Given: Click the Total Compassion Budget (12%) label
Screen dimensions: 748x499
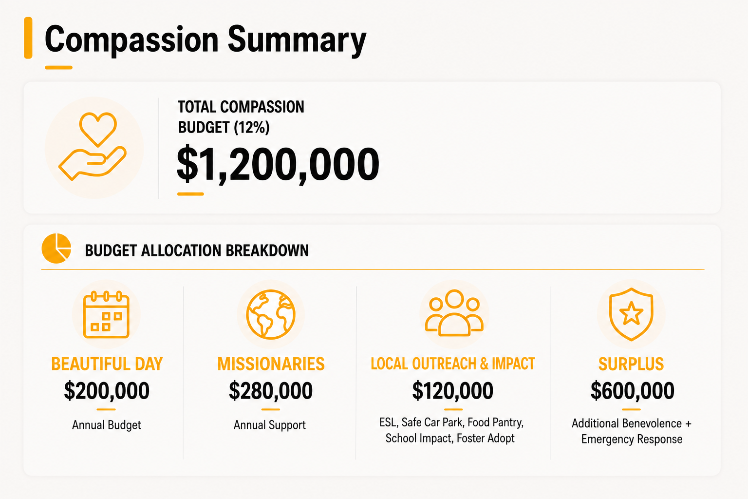Looking at the screenshot, I should (241, 117).
